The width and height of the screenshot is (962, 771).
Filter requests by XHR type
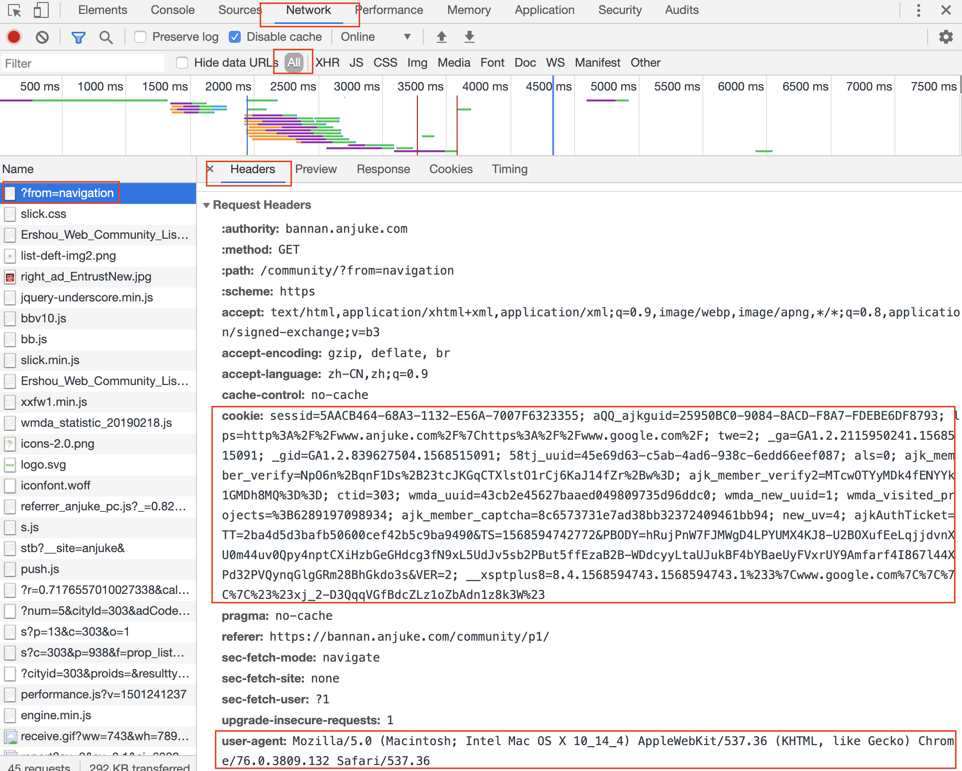pos(327,63)
